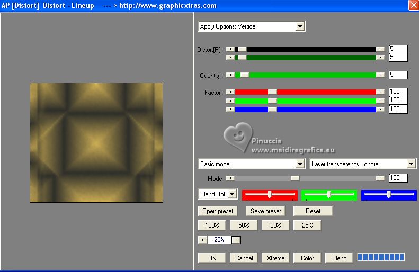Set preview zoom to 33%

(275, 225)
